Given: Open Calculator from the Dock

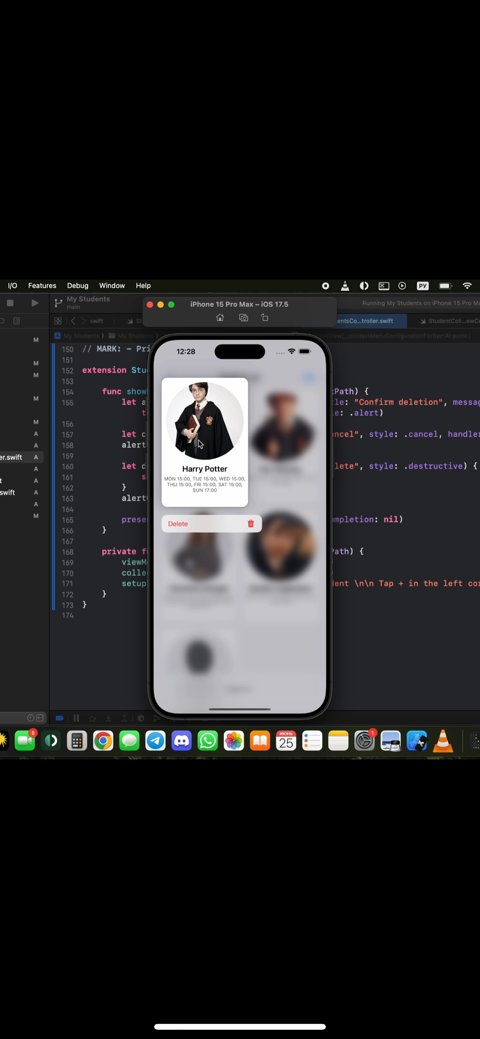Looking at the screenshot, I should click(77, 741).
